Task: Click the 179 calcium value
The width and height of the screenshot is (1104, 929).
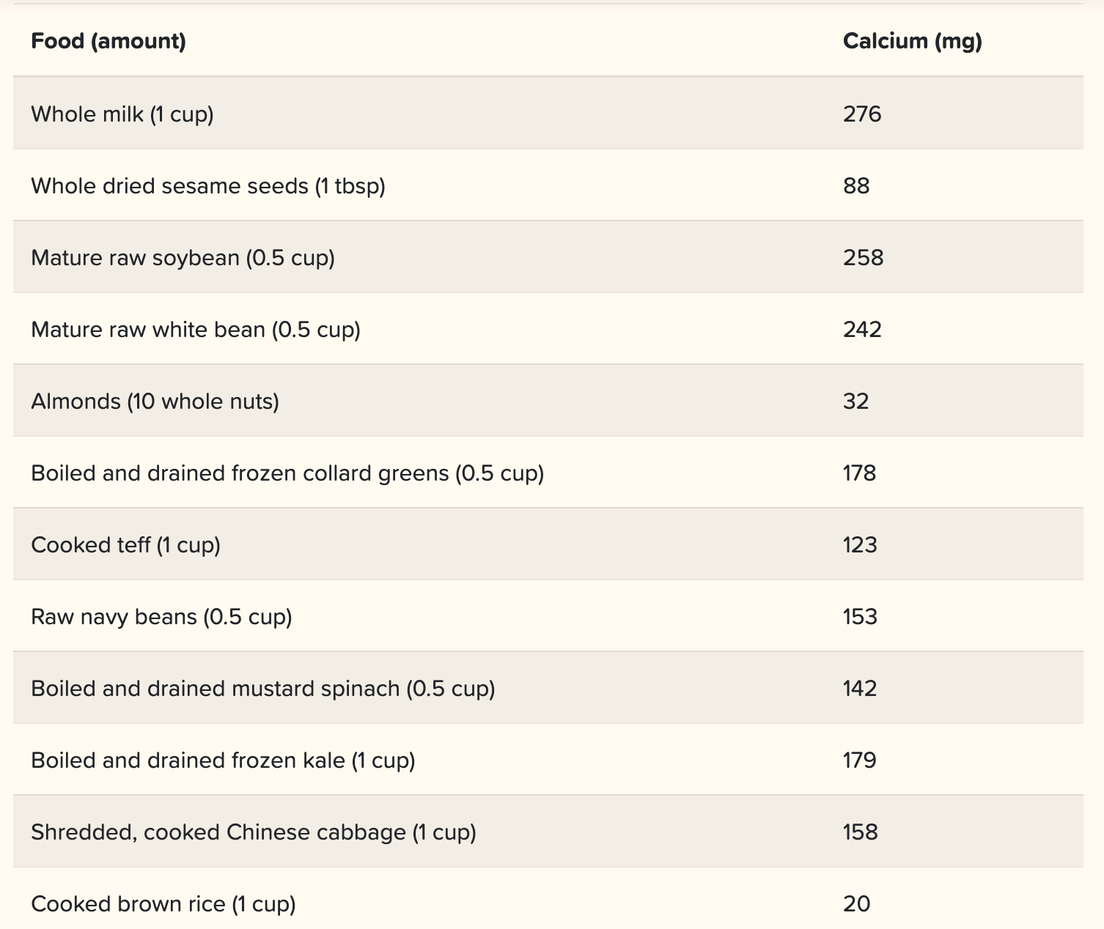Action: click(x=860, y=760)
